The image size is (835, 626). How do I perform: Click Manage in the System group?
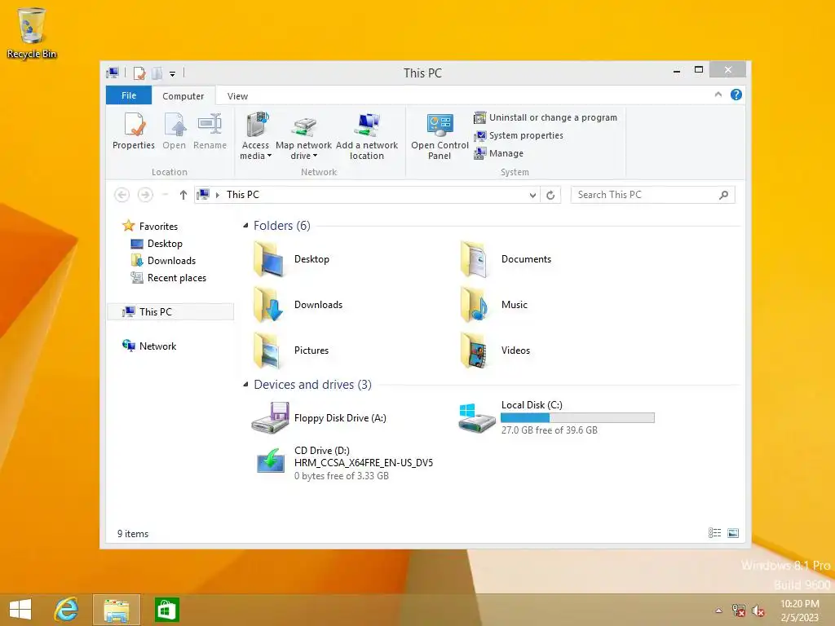(x=499, y=153)
